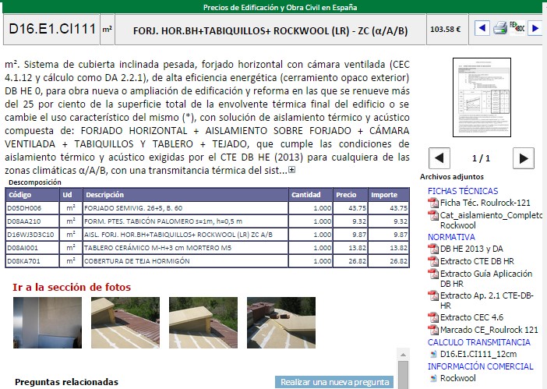
Task: Open second roof insulation photo thumbnail
Action: [125, 323]
